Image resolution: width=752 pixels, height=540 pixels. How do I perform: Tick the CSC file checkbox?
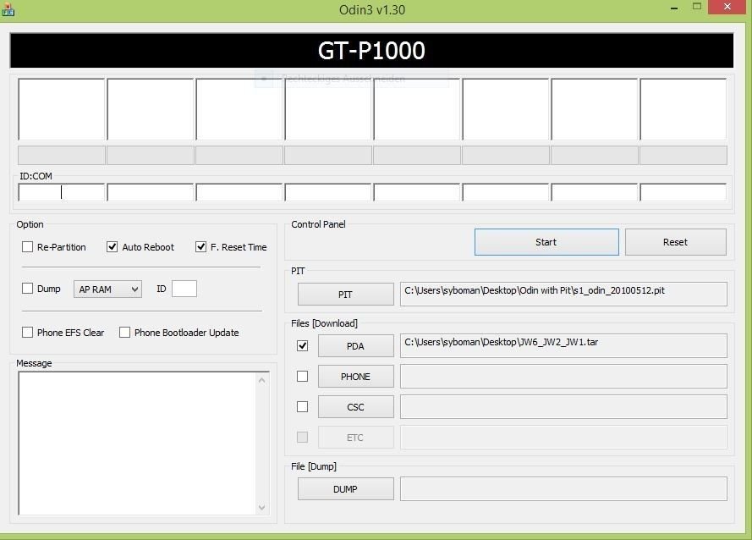tap(302, 406)
